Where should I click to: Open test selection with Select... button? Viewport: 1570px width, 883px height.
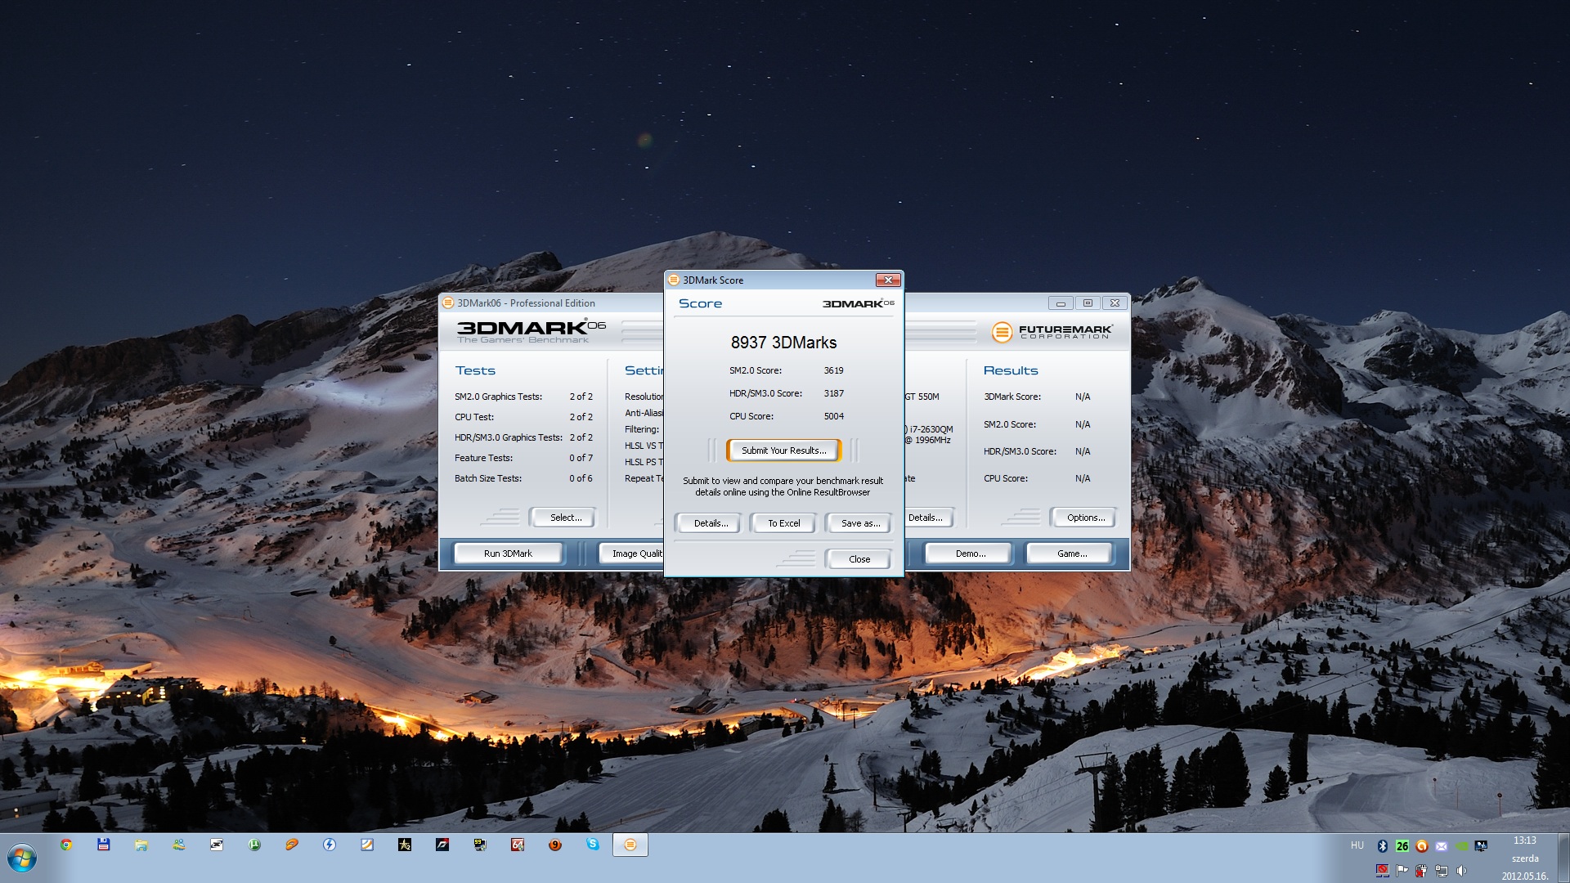[565, 518]
